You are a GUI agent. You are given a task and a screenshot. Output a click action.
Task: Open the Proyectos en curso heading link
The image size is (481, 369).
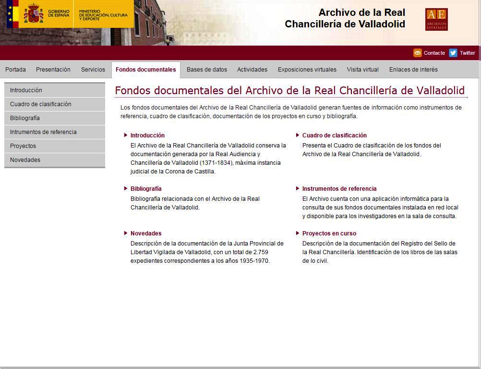pyautogui.click(x=329, y=234)
